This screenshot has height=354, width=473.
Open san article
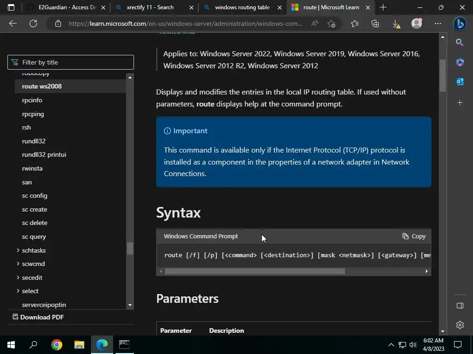tap(27, 182)
